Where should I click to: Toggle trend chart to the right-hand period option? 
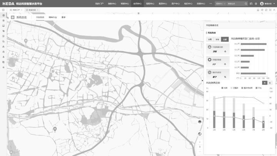[x=270, y=83]
